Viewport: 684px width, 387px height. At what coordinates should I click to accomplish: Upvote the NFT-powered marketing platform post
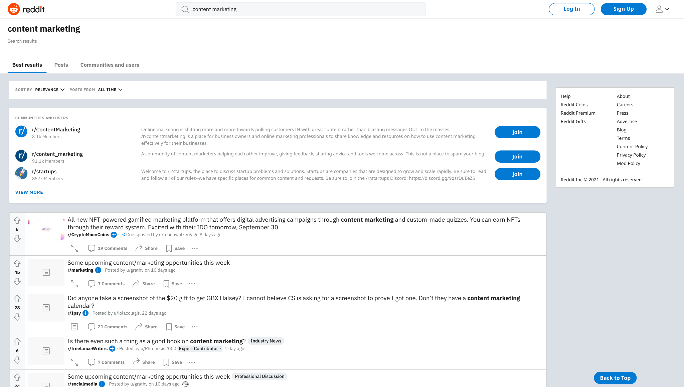click(x=17, y=220)
